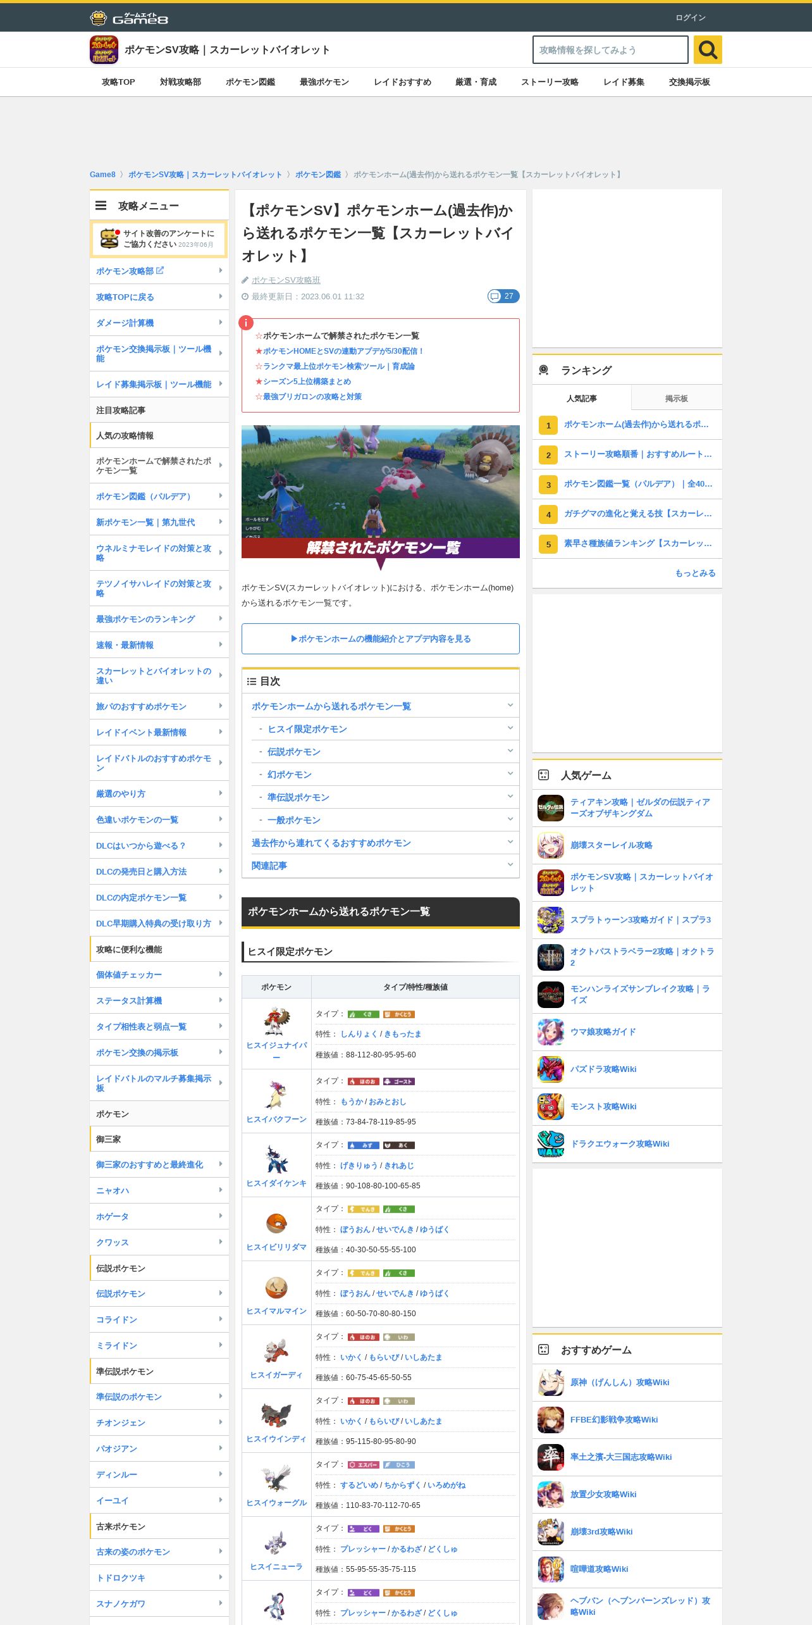Open 色違いポケモンの一覧 sidebar link
812x1625 pixels.
tap(159, 819)
